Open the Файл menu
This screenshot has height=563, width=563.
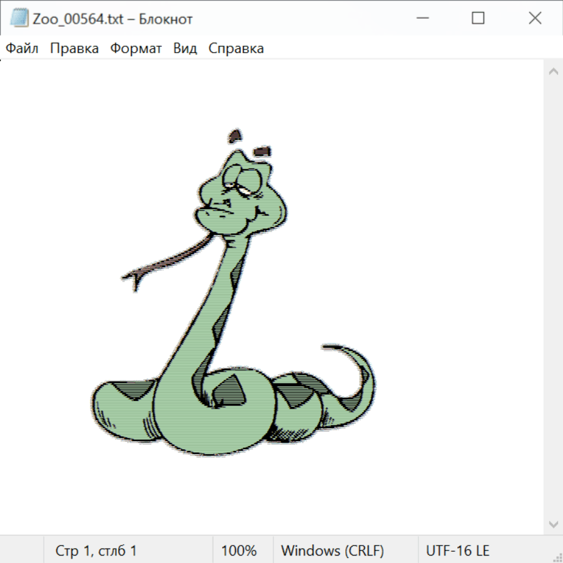pos(22,49)
